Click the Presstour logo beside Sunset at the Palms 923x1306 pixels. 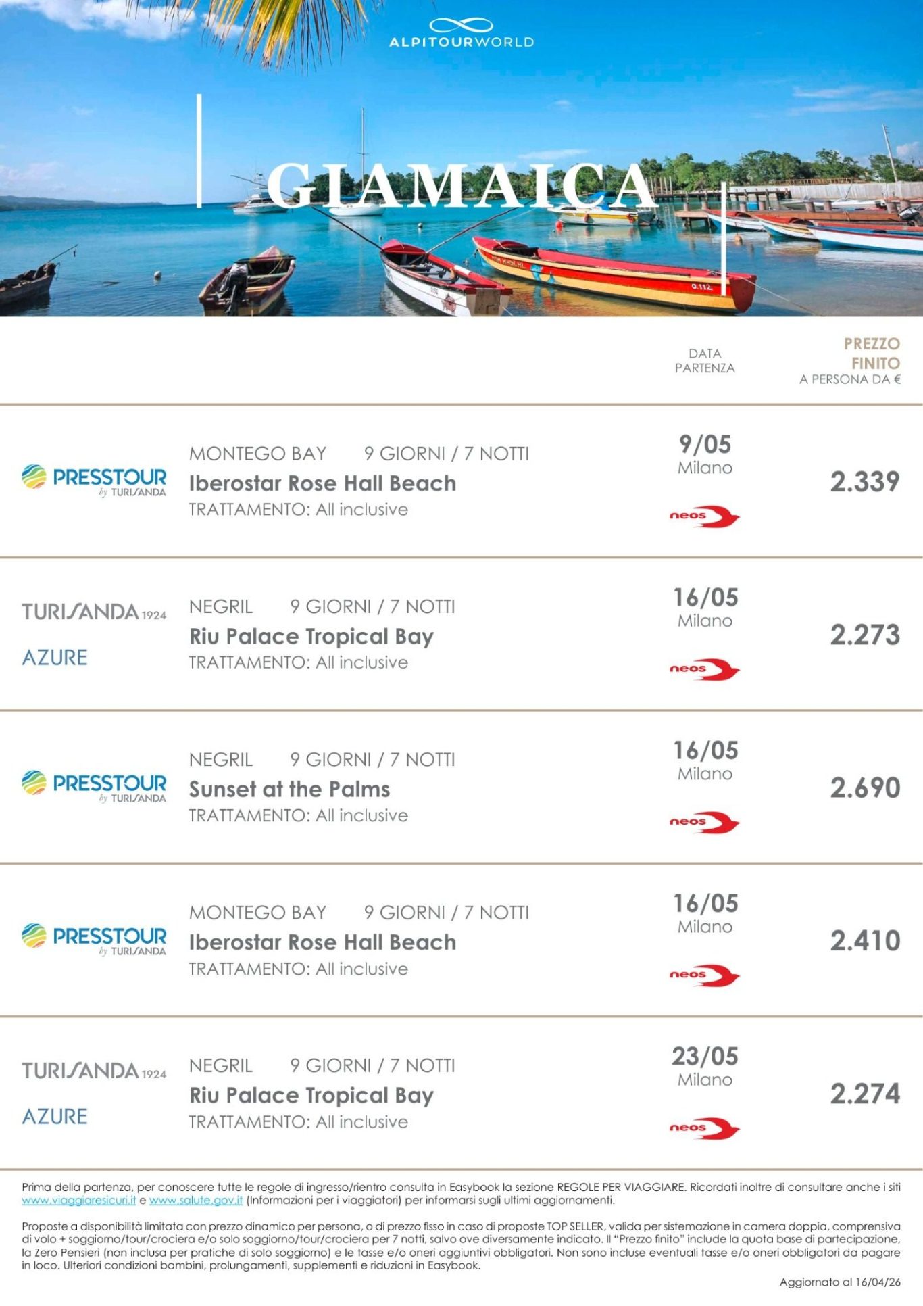[x=94, y=786]
